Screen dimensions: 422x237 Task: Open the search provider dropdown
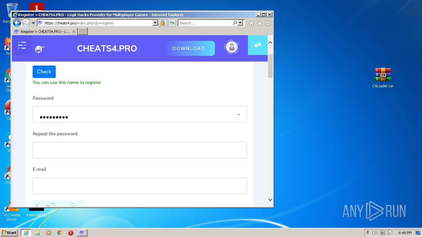pyautogui.click(x=240, y=23)
